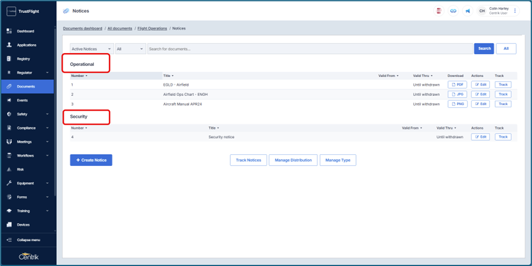Open the All filter dropdown
Viewport: 532px width, 266px height.
pyautogui.click(x=130, y=49)
